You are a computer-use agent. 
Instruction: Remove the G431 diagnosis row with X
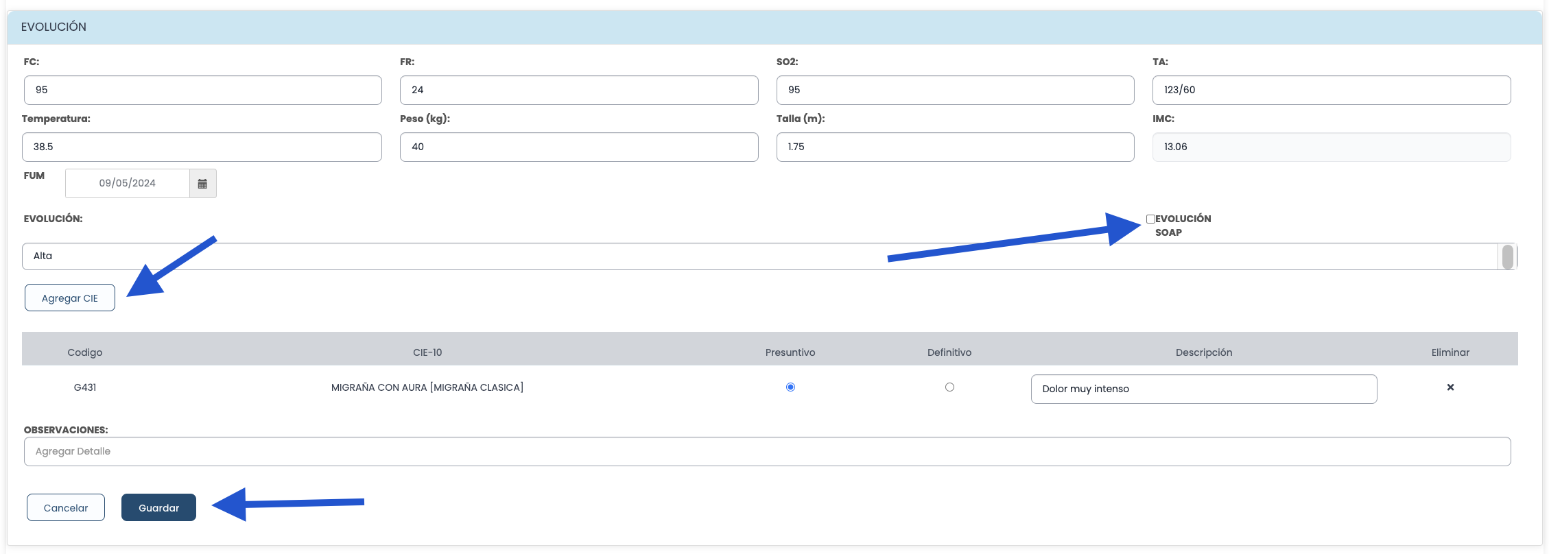[1450, 387]
